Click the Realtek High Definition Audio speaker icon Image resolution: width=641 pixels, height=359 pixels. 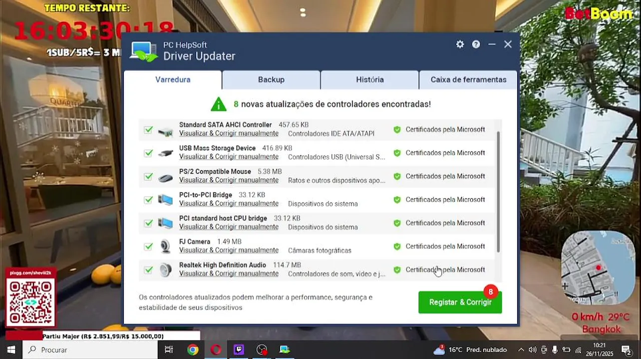tap(165, 270)
